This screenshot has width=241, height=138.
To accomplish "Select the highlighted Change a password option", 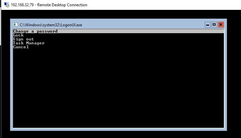I will (x=35, y=32).
